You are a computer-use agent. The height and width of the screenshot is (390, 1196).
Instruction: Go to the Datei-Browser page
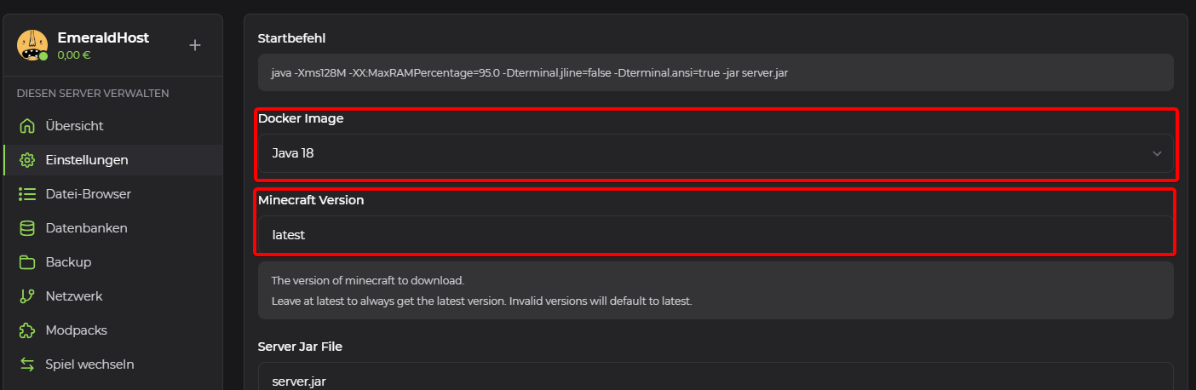89,194
